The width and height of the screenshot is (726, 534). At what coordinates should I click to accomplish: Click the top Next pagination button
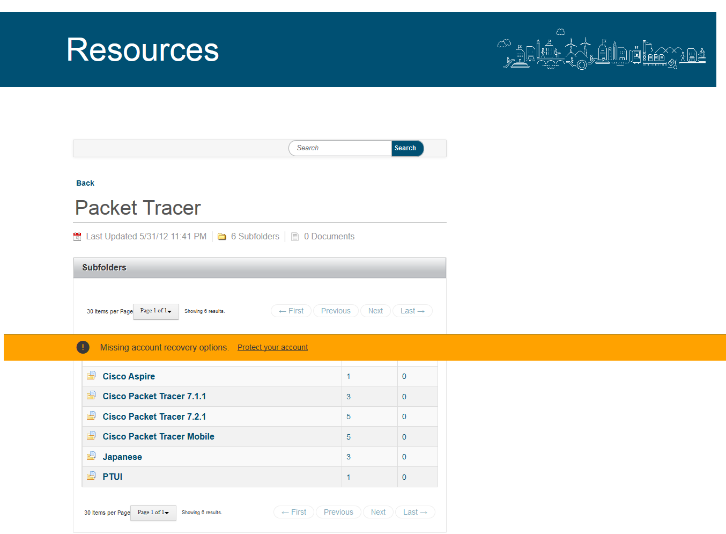375,311
